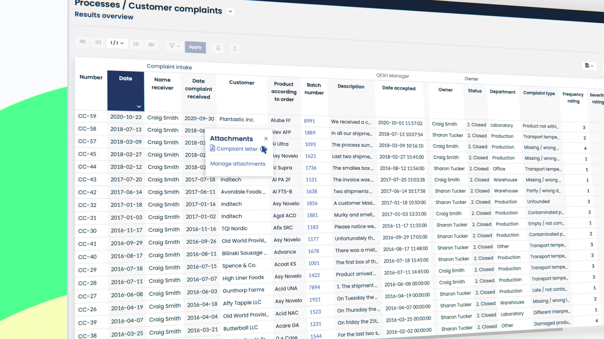Jump to last page of results

[151, 45]
